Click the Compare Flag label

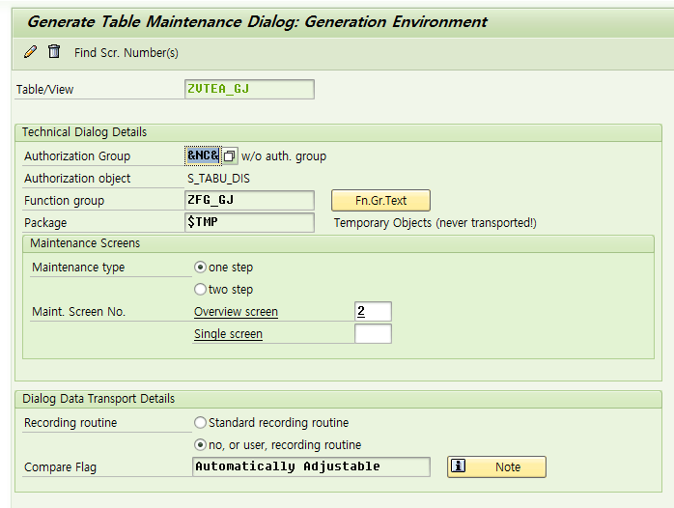tap(60, 467)
